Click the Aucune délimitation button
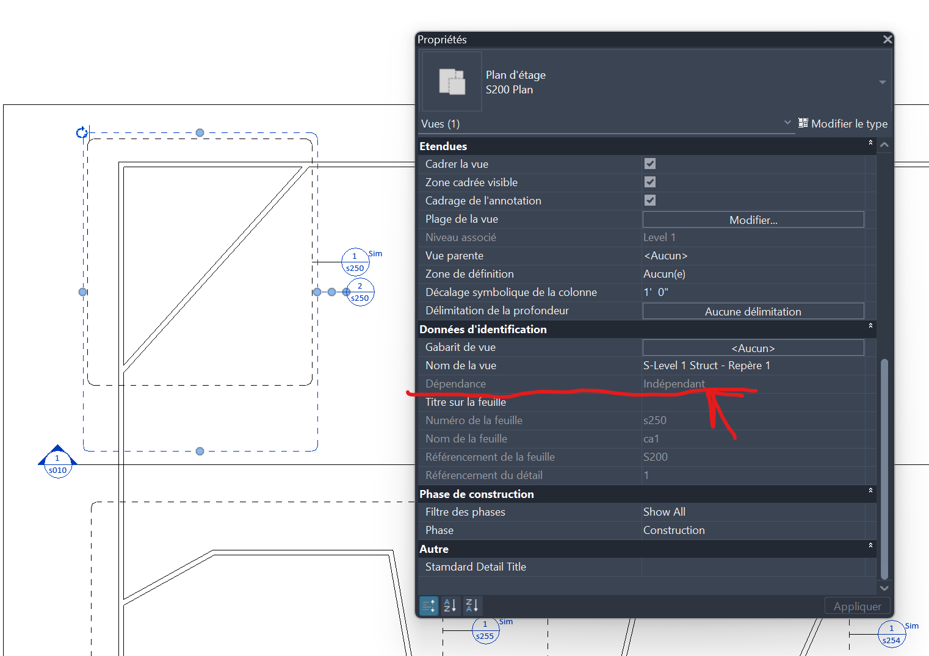The height and width of the screenshot is (656, 929). pos(753,311)
